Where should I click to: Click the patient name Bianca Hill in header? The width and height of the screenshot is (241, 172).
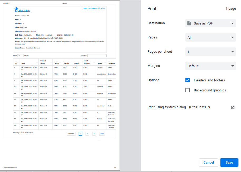click(x=25, y=16)
